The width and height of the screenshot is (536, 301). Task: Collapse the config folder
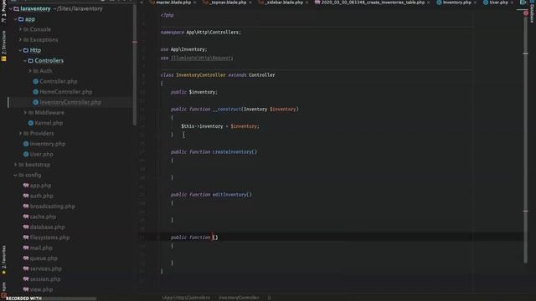tap(15, 175)
